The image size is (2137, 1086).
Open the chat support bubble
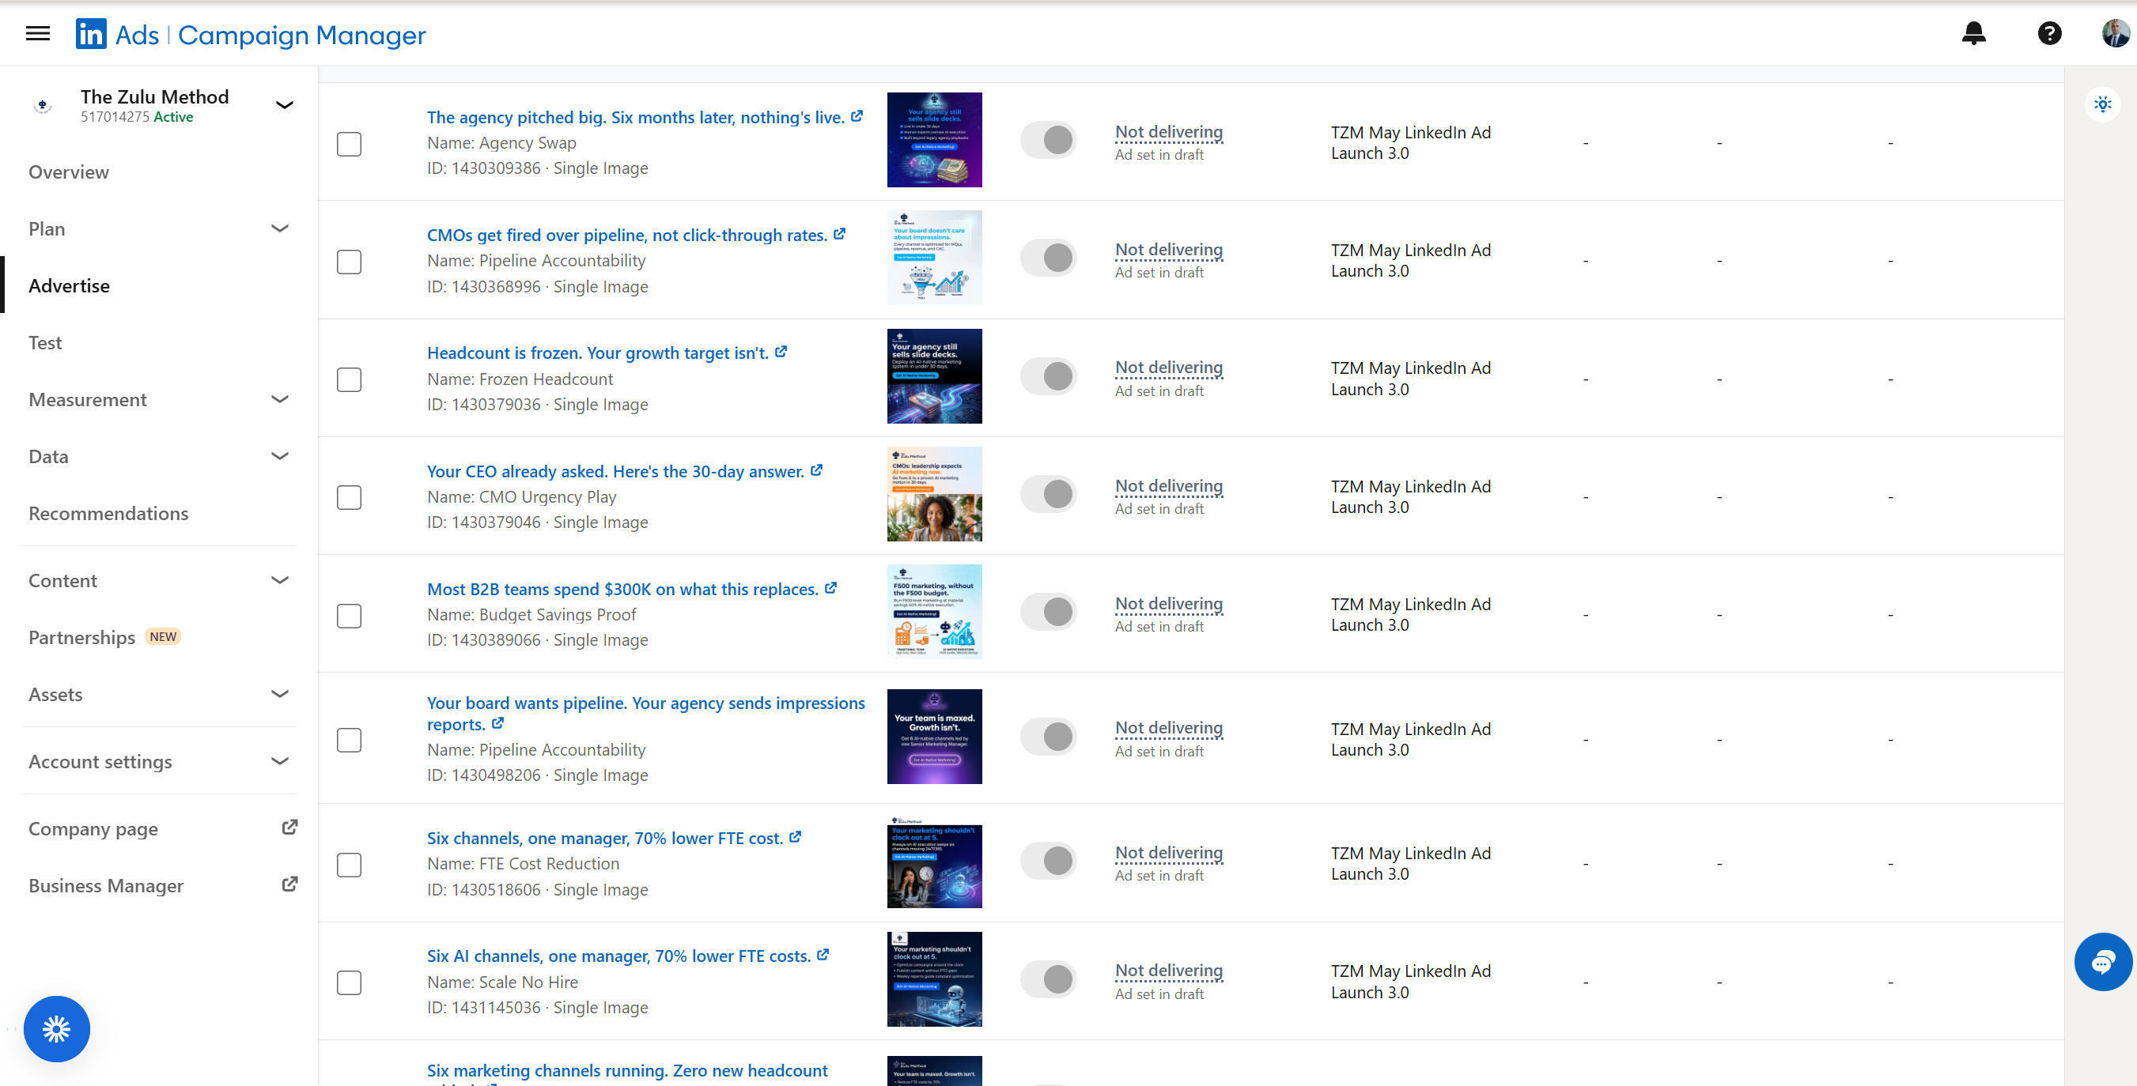2103,962
